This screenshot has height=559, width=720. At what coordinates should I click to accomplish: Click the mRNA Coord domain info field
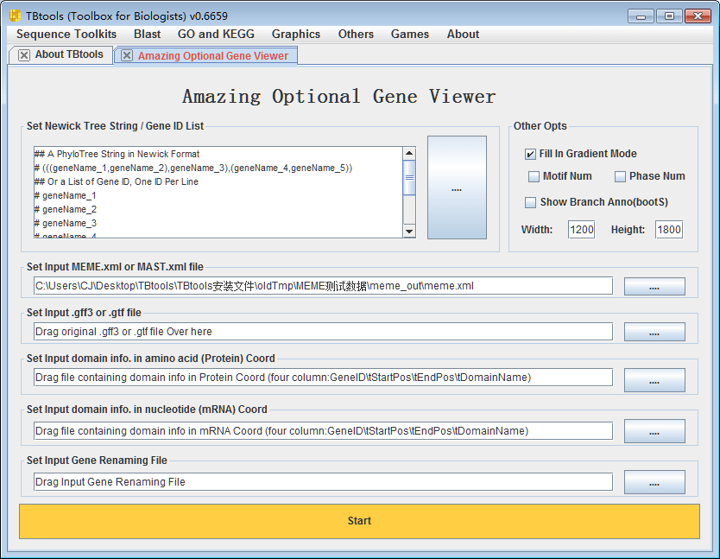pos(323,431)
